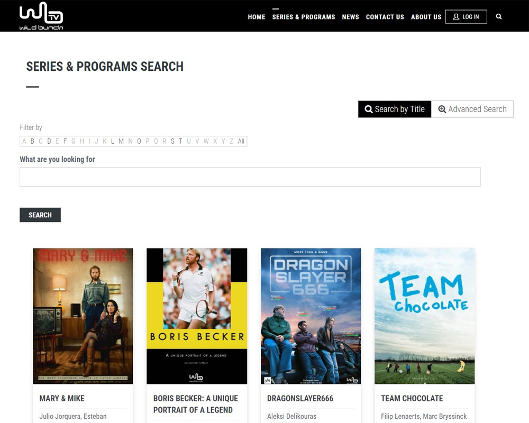Open the Dragon Slayer 666 poster thumbnail
The image size is (529, 423).
311,316
